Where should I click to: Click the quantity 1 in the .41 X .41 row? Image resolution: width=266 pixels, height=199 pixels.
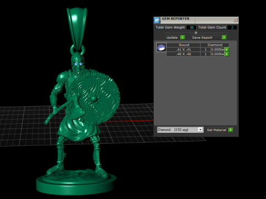pyautogui.click(x=206, y=50)
